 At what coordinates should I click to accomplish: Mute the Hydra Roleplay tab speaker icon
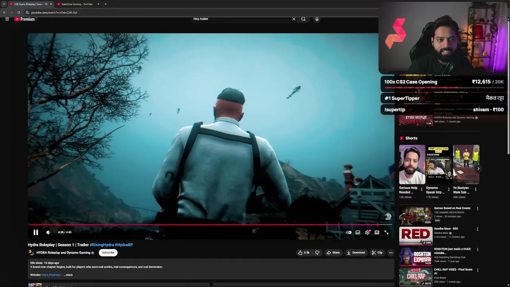point(46,4)
